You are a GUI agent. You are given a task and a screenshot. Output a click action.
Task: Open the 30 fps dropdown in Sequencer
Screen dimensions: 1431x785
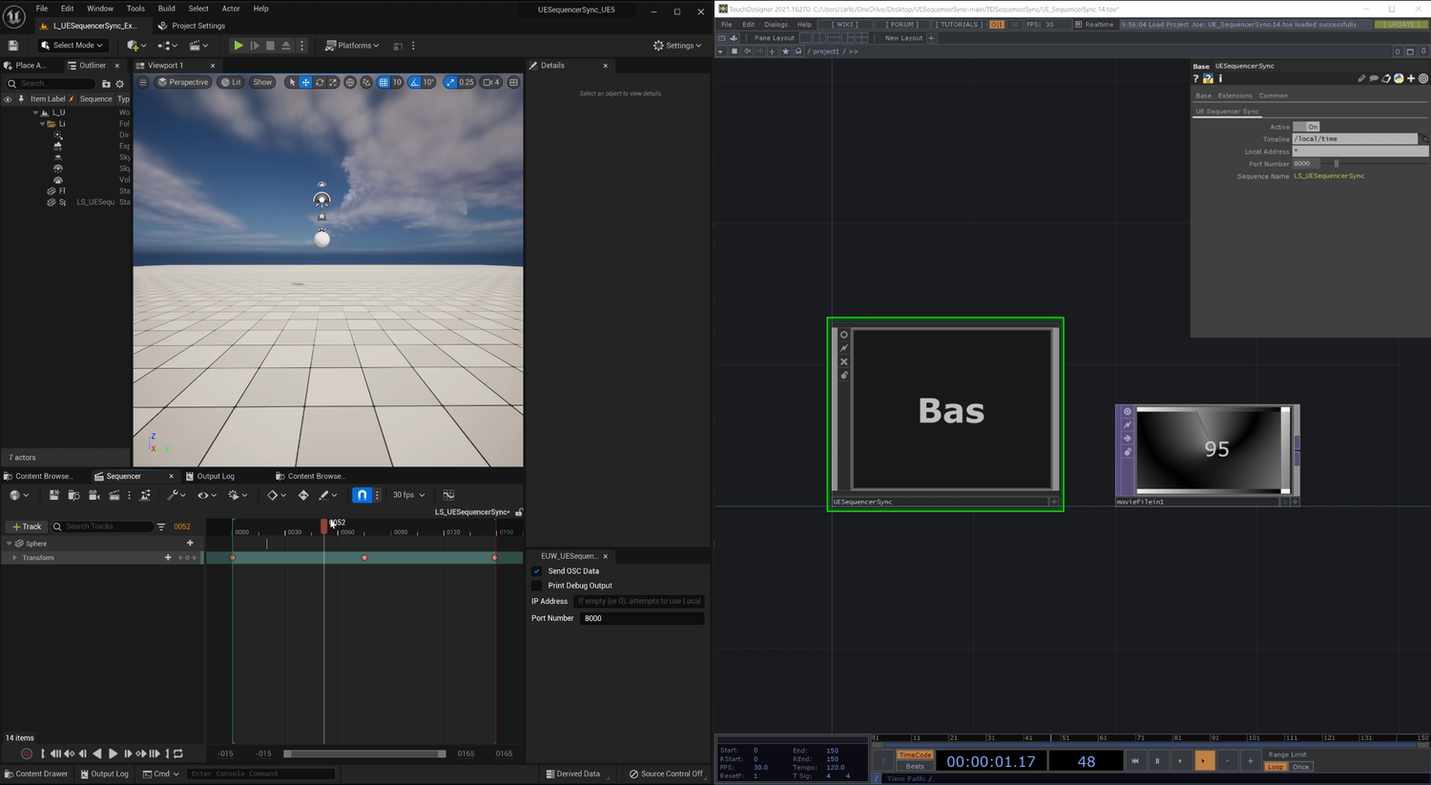coord(408,495)
